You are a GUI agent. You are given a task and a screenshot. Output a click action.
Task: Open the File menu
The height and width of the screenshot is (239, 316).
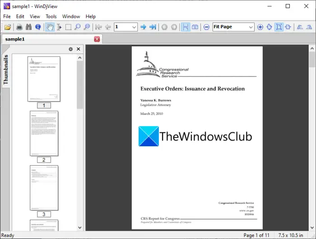coord(7,17)
